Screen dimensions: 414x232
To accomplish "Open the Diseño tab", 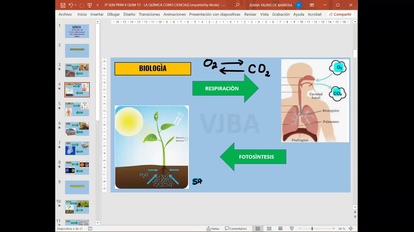I will pos(129,15).
